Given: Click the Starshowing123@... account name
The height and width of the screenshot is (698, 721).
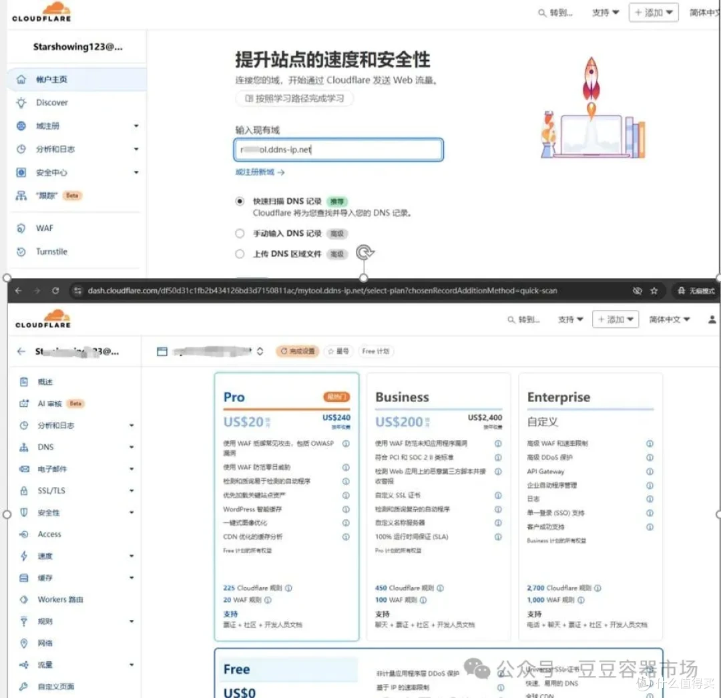Looking at the screenshot, I should (77, 47).
